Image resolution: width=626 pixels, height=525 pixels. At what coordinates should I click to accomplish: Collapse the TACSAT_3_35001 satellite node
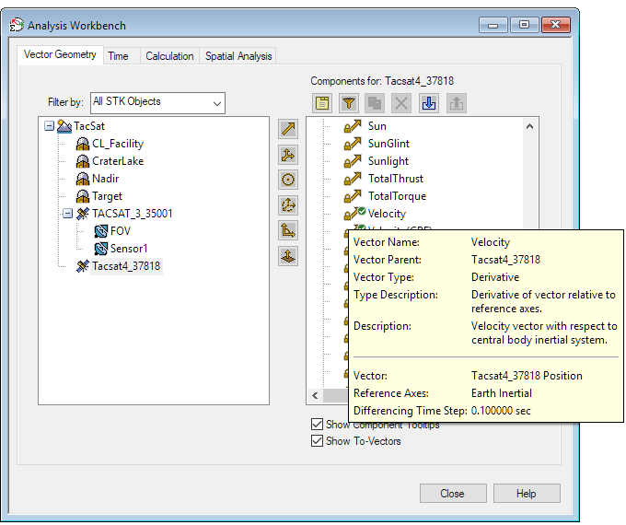point(67,214)
